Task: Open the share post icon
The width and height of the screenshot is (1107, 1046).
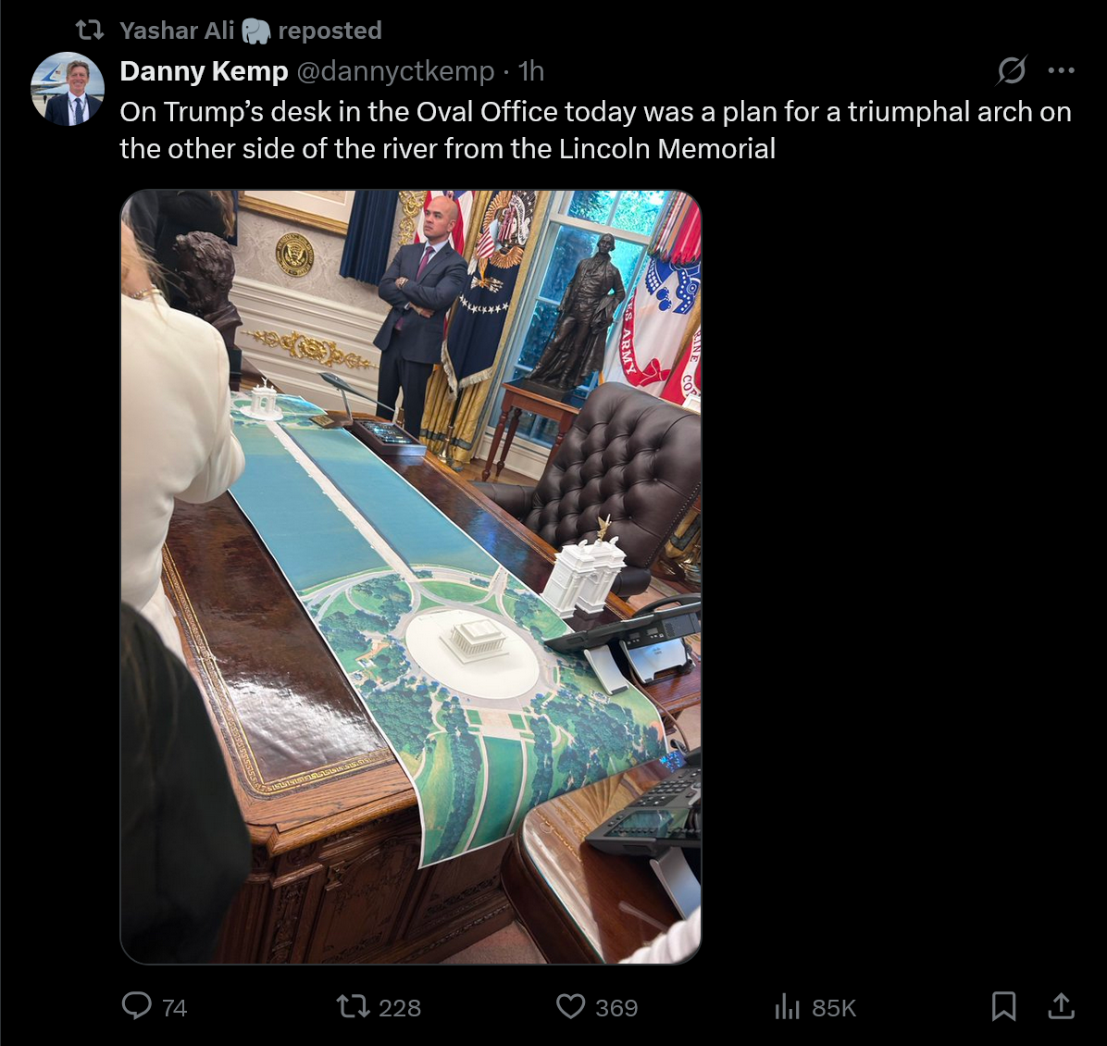Action: click(x=1061, y=1006)
